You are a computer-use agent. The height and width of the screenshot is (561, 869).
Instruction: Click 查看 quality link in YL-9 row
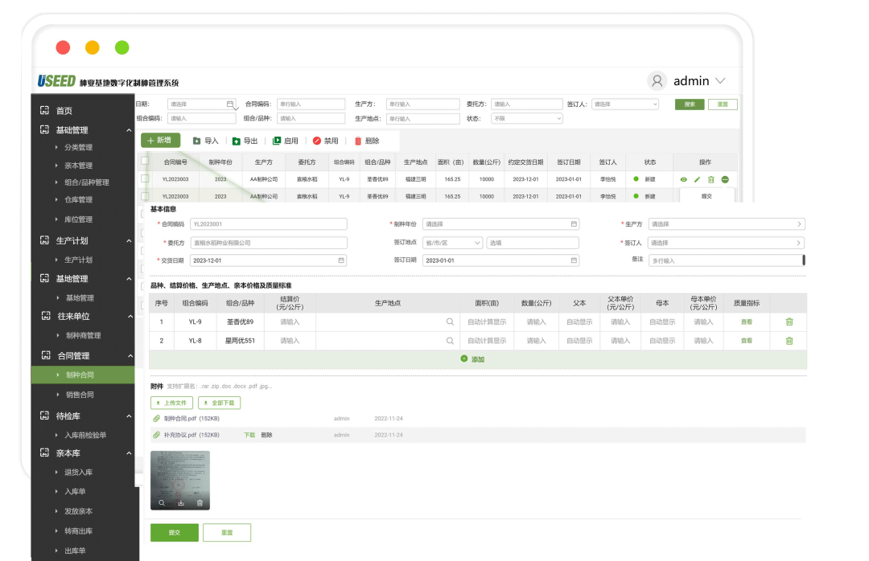747,321
